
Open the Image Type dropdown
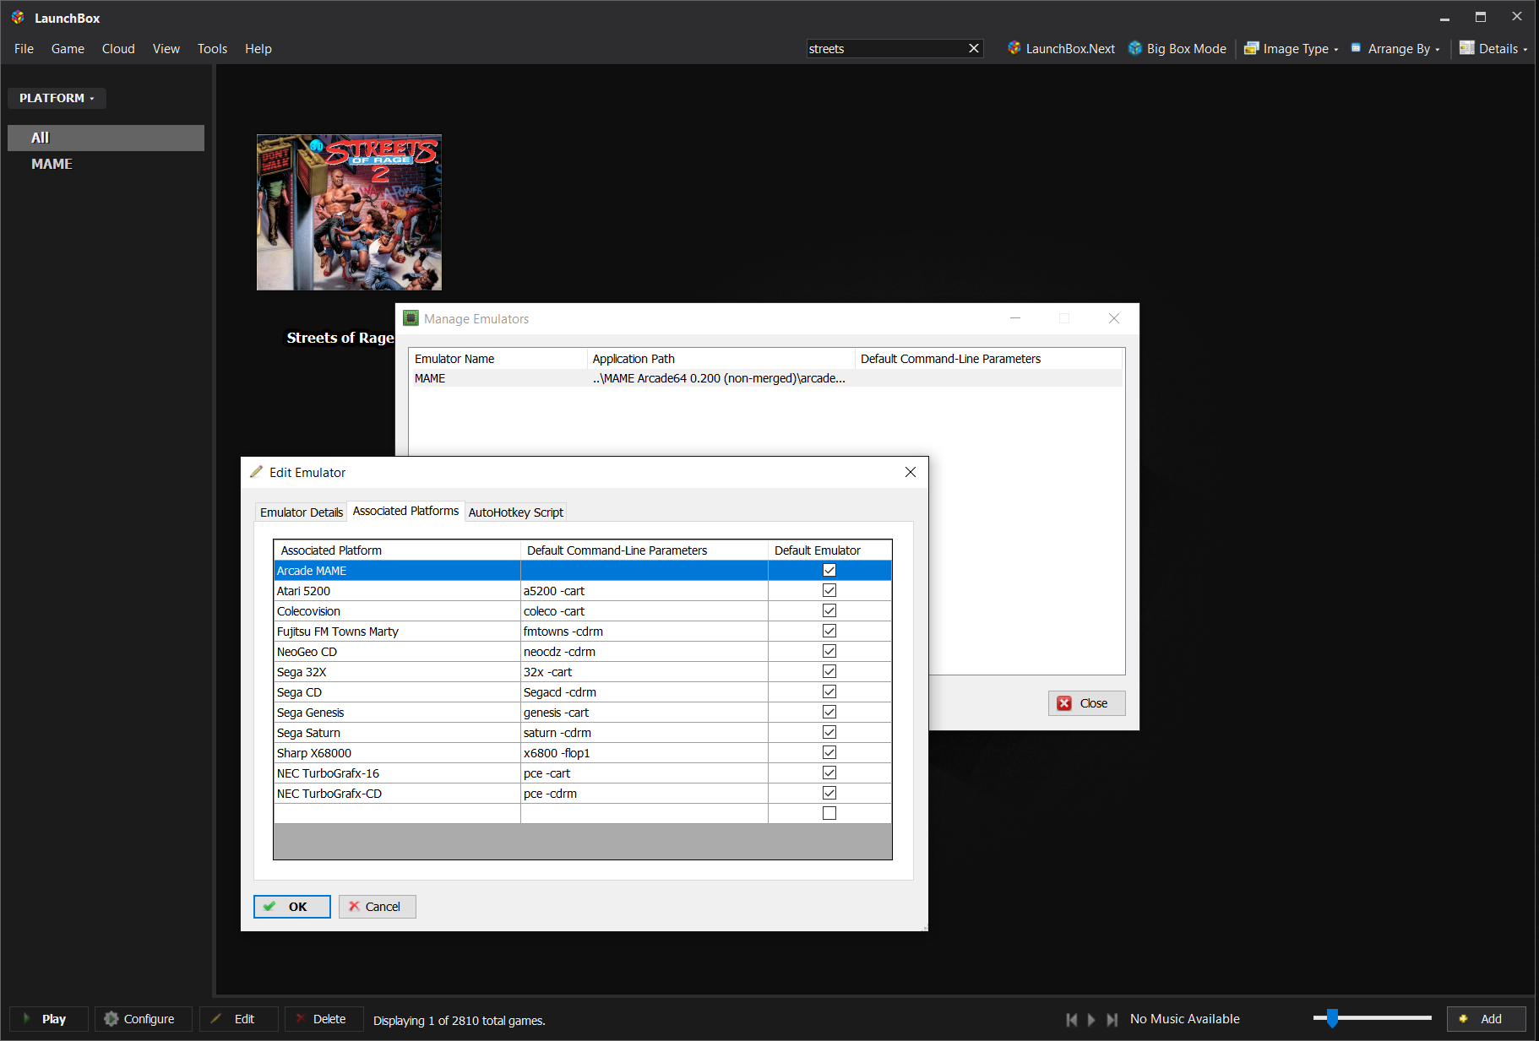click(x=1291, y=49)
